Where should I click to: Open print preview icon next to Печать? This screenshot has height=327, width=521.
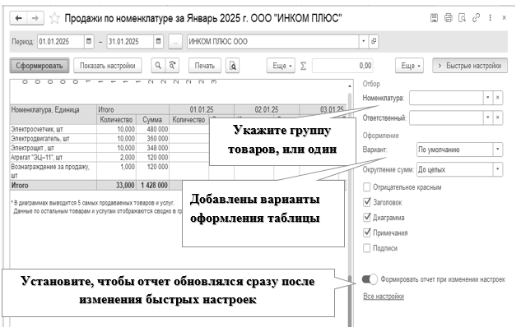pyautogui.click(x=233, y=66)
